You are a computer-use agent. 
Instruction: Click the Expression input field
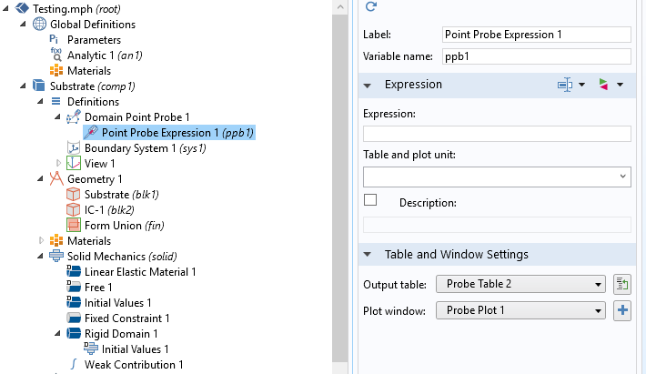click(x=497, y=134)
